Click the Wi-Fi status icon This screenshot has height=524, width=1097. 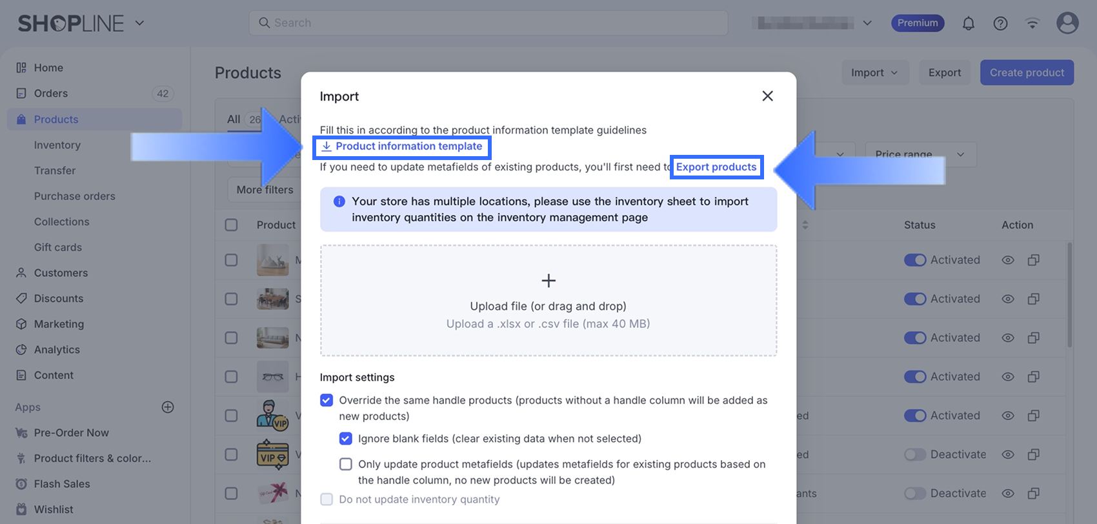coord(1032,24)
